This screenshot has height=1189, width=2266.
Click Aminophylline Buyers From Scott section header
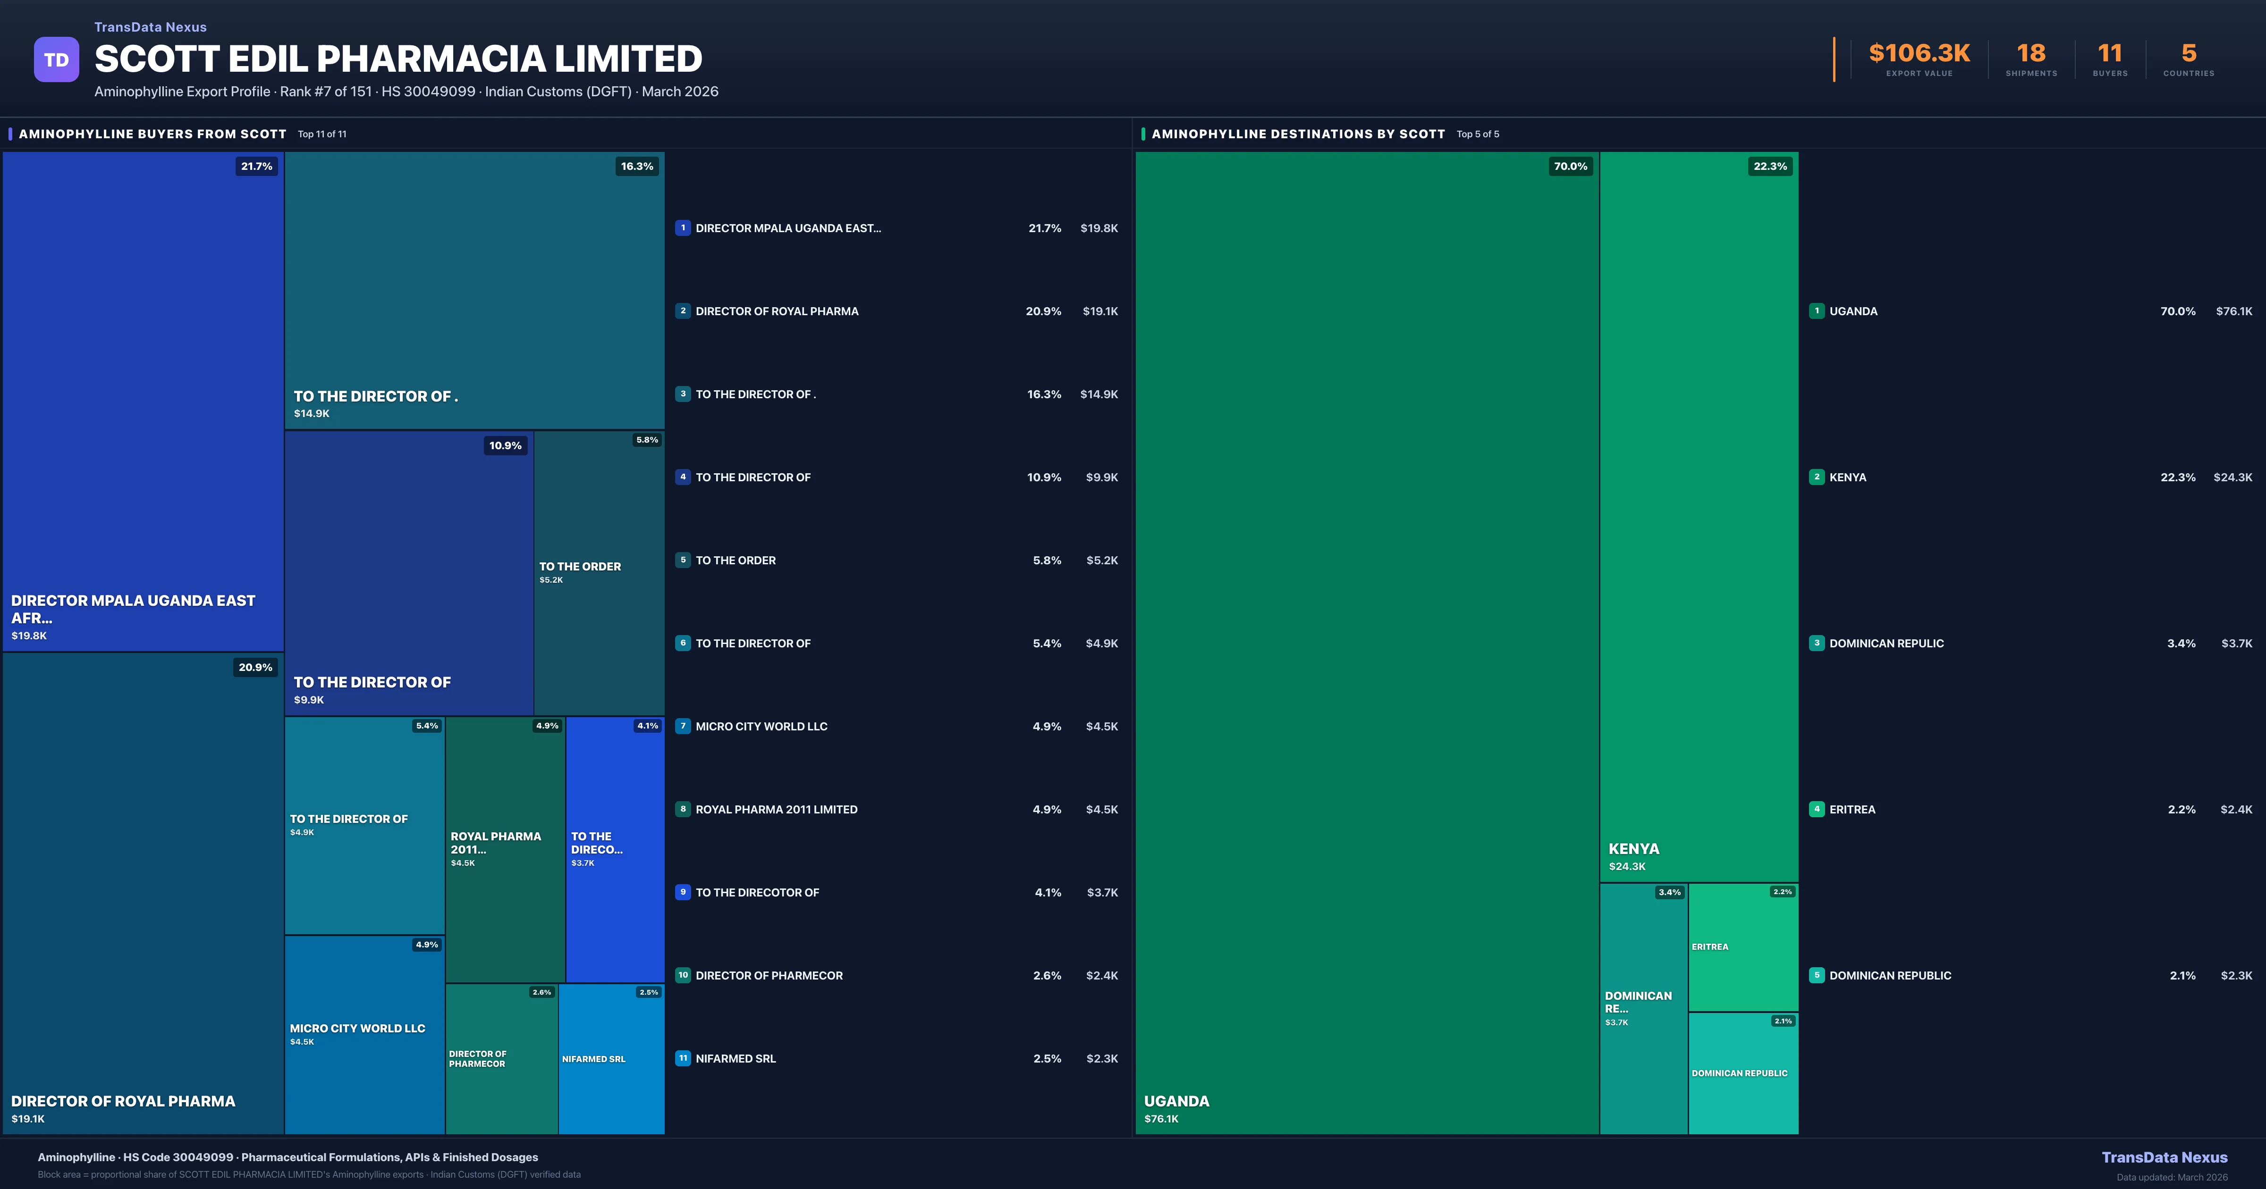point(152,134)
